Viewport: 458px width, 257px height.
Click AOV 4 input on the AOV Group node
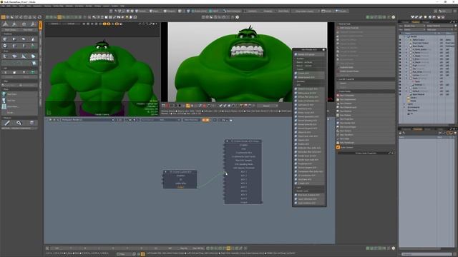tap(243, 183)
